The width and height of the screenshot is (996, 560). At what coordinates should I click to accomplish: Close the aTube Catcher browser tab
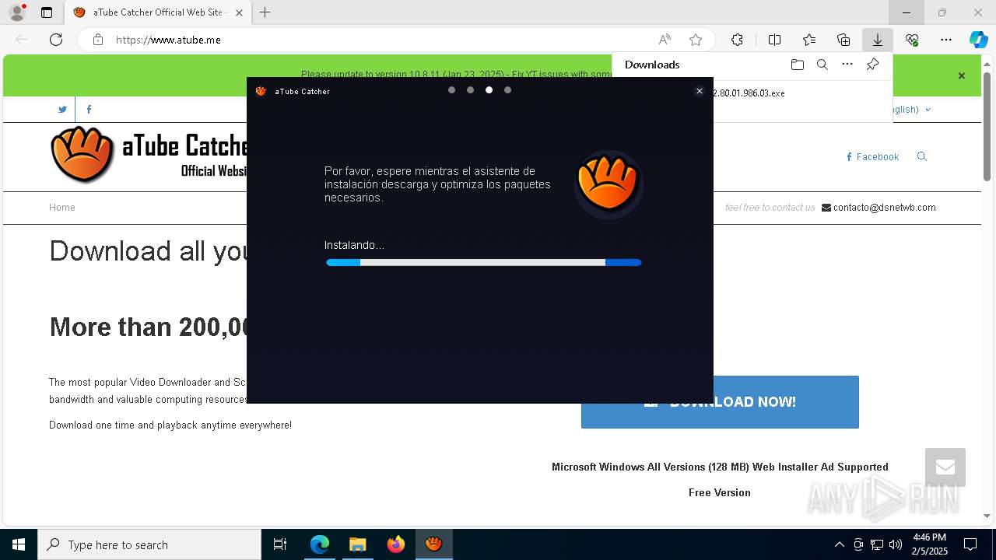pyautogui.click(x=239, y=12)
